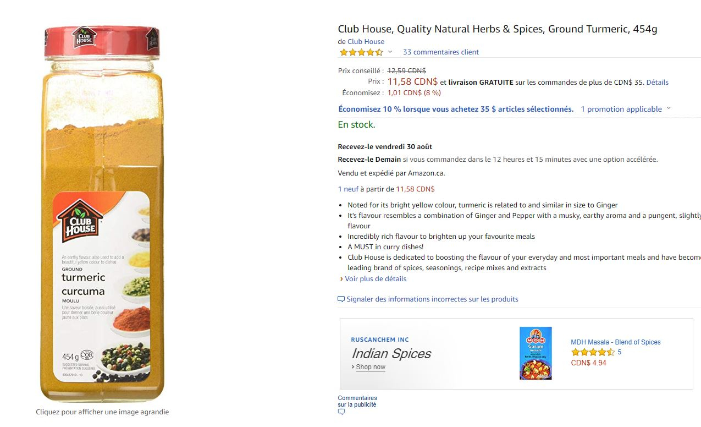This screenshot has height=427, width=701.
Task: Expand the star rating dropdown arrow
Action: point(390,52)
